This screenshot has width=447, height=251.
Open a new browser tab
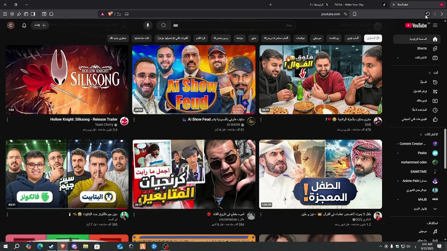[271, 5]
